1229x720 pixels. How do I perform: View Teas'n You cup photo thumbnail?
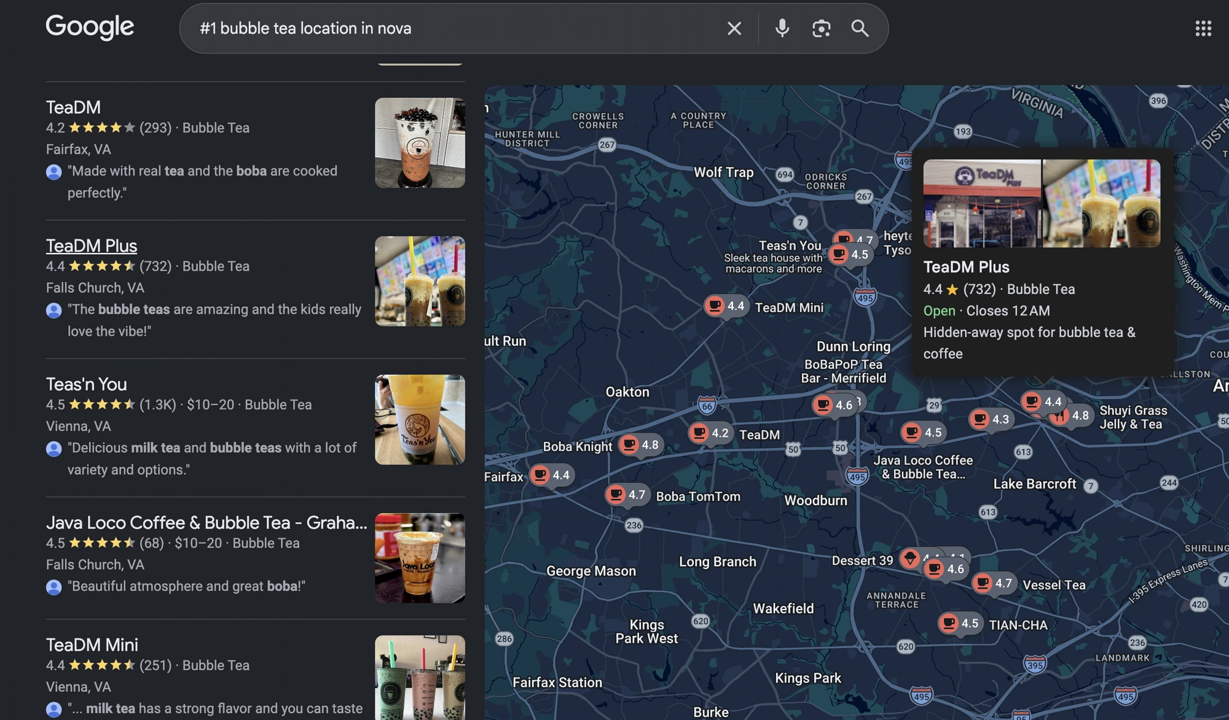tap(420, 420)
